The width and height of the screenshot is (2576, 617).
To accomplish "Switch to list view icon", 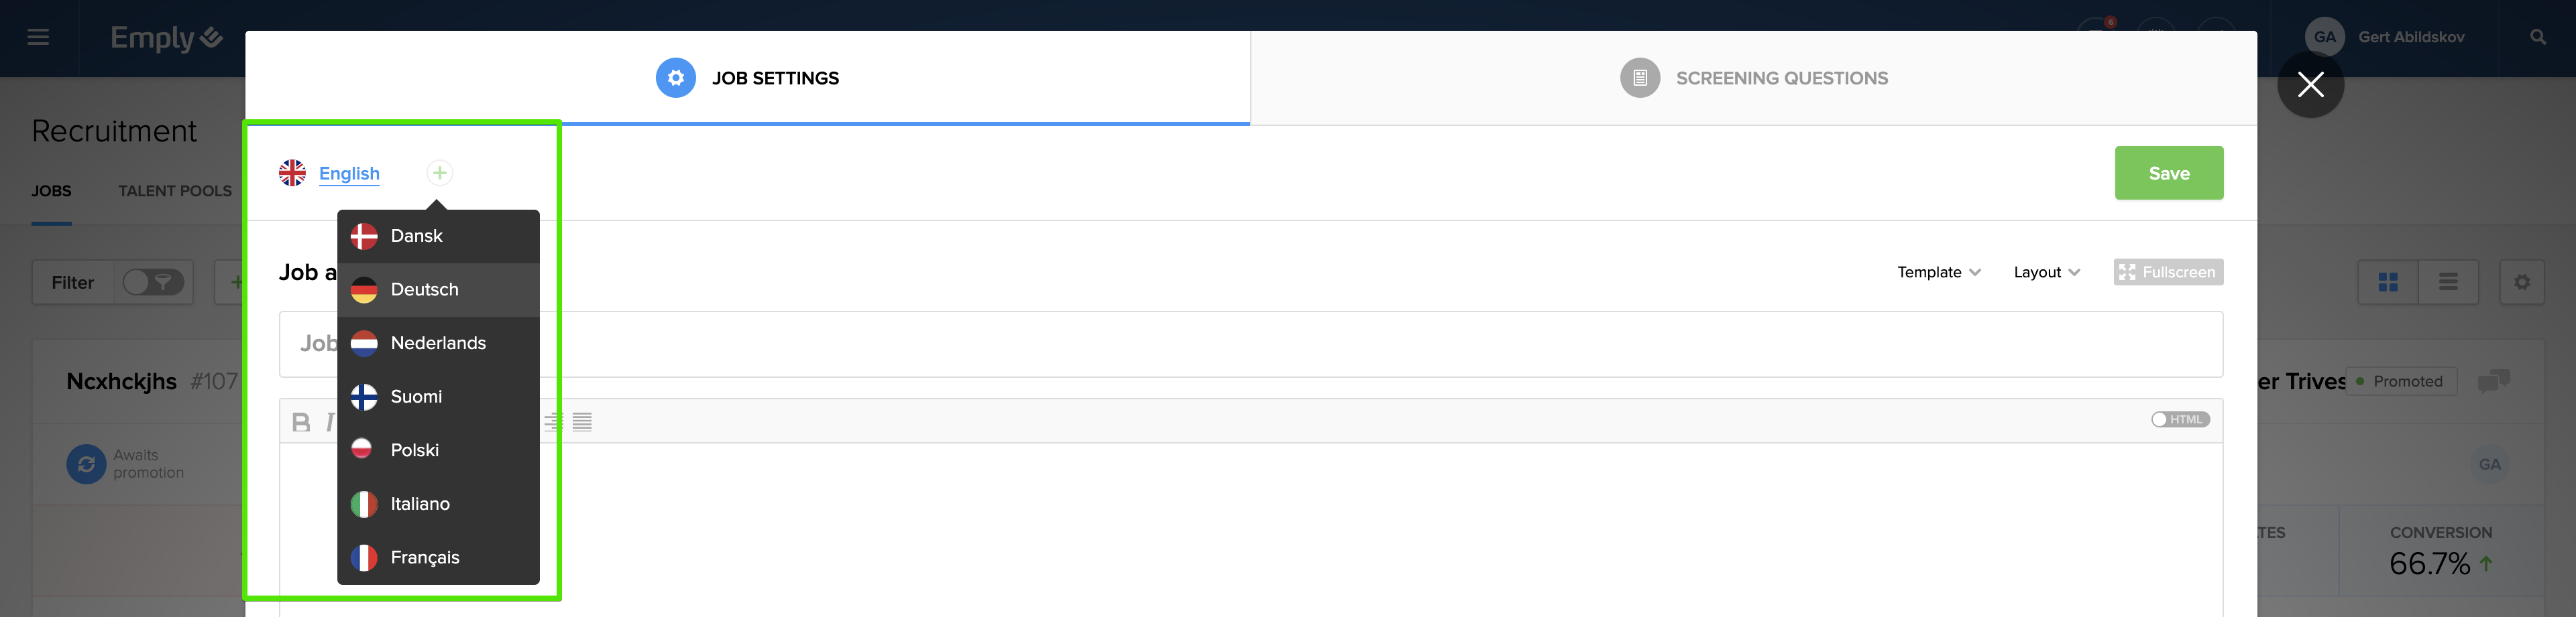I will pos(2448,283).
